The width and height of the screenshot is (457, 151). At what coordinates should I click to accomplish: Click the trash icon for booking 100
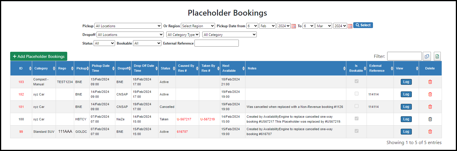(430, 119)
